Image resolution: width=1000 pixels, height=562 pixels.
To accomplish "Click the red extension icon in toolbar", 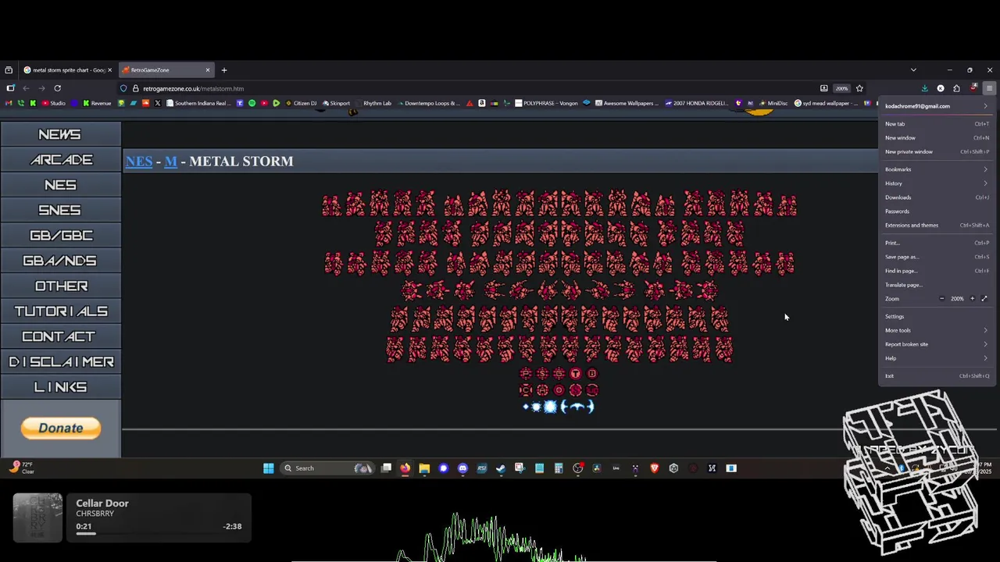I will [x=973, y=88].
